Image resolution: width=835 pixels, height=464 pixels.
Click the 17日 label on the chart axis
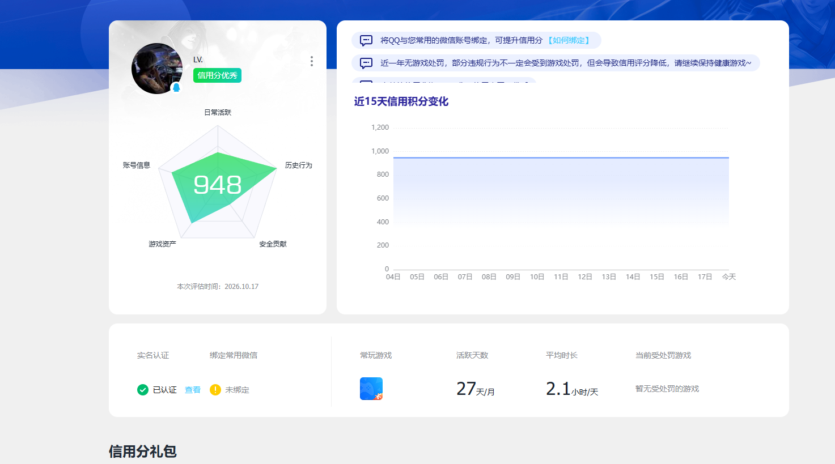pos(705,277)
